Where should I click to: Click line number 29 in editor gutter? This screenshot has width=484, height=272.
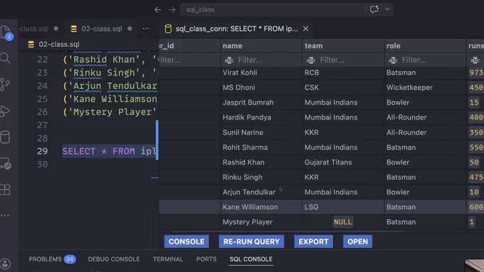(42, 151)
